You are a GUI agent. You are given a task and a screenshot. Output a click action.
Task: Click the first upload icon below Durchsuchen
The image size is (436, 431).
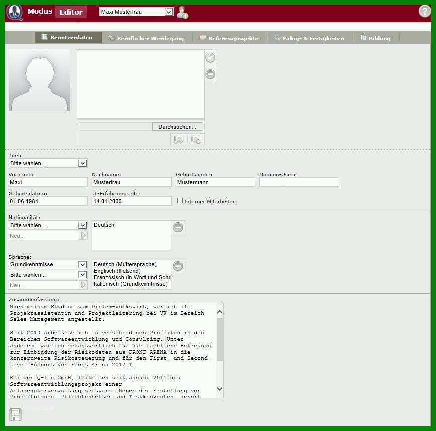178,139
